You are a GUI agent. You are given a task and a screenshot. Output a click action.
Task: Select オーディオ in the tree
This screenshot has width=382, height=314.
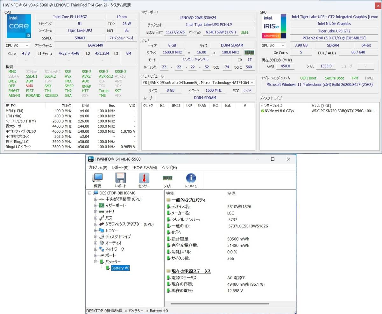[x=114, y=243]
